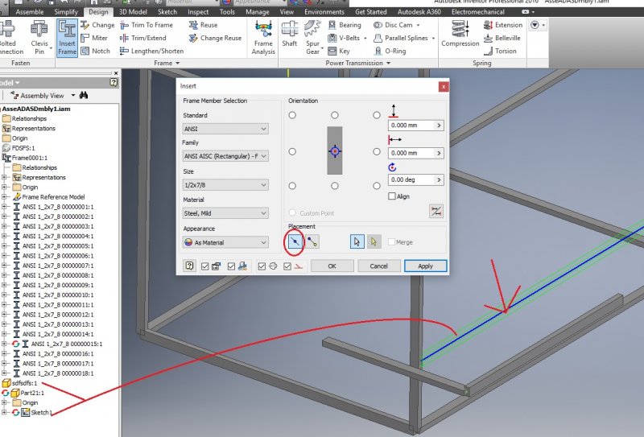The width and height of the screenshot is (644, 437).
Task: Click the binoculars find icon
Action: 84,95
